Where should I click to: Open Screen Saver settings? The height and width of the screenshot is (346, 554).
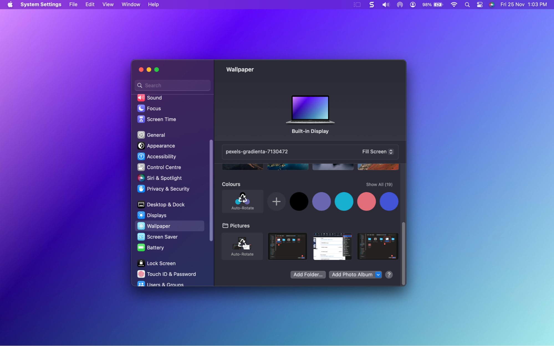tap(162, 237)
